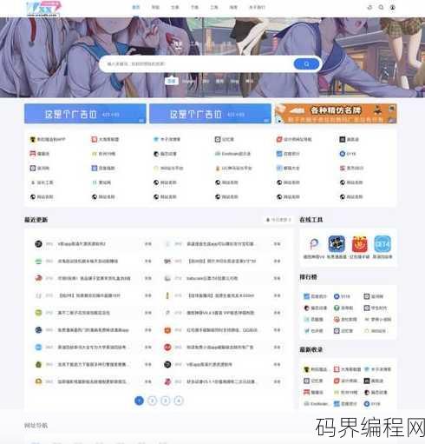Click the blue magnifier search button
Viewport: 425px width, 444px height.
coord(306,64)
